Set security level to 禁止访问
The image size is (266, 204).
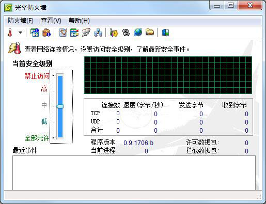pos(37,76)
